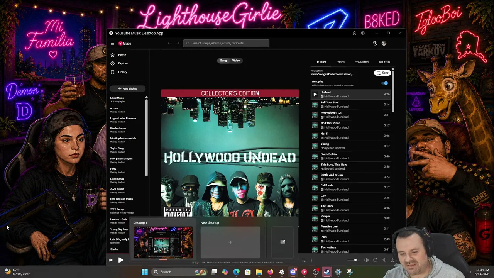Open the queue list icon in player bar
The width and height of the screenshot is (494, 278).
[x=303, y=260]
